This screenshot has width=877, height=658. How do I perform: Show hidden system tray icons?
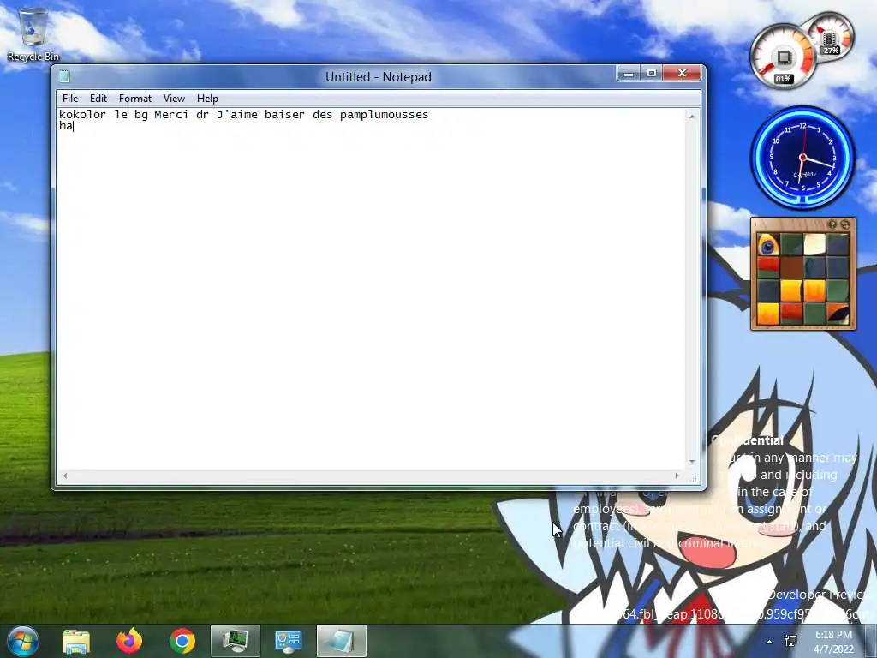point(770,642)
